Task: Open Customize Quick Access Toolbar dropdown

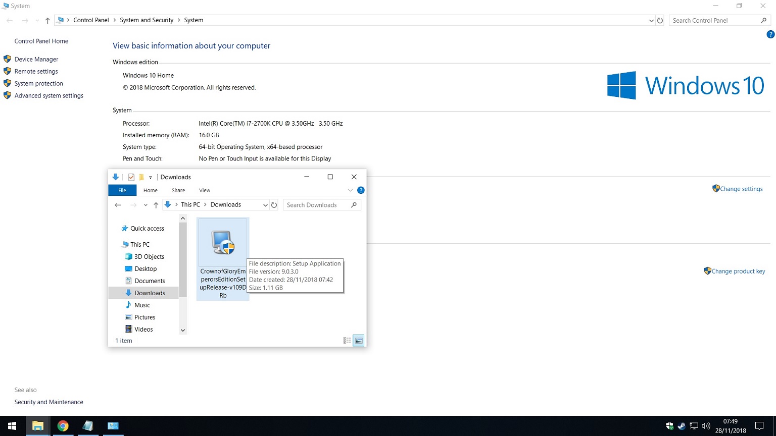Action: coord(151,178)
